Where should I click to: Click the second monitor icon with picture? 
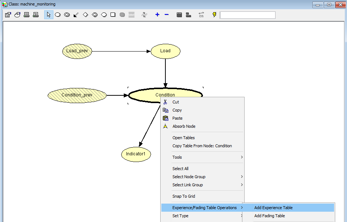coord(36,15)
